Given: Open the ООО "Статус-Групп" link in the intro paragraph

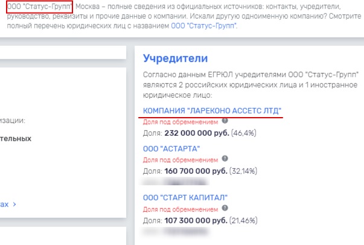Looking at the screenshot, I should click(x=203, y=26).
